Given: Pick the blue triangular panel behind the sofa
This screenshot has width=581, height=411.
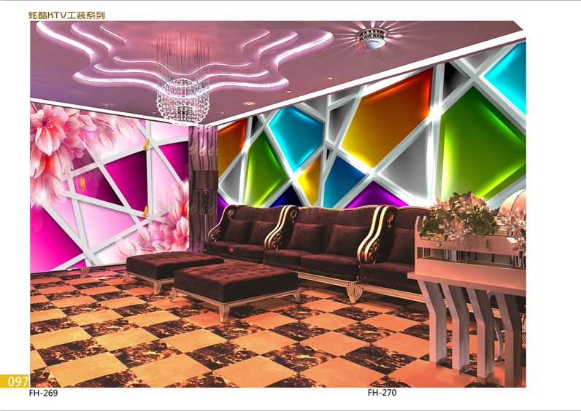Looking at the screenshot, I should click(342, 180).
